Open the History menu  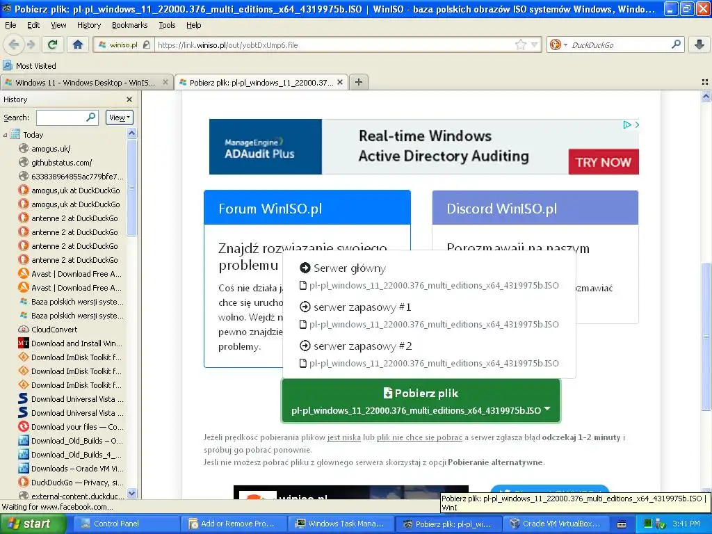[x=88, y=25]
